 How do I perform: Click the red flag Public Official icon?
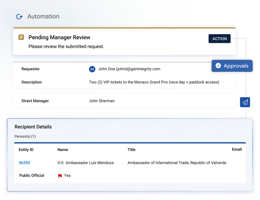60,176
